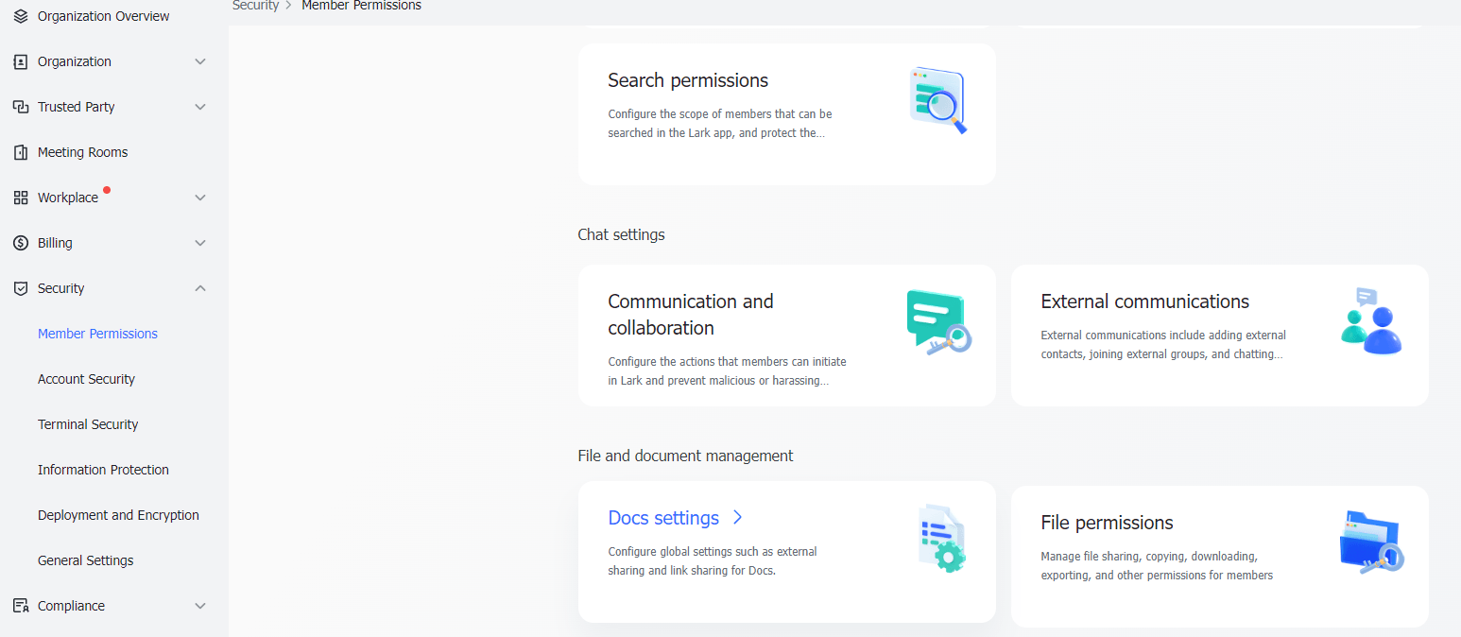
Task: Open the Search permissions card
Action: (x=786, y=113)
